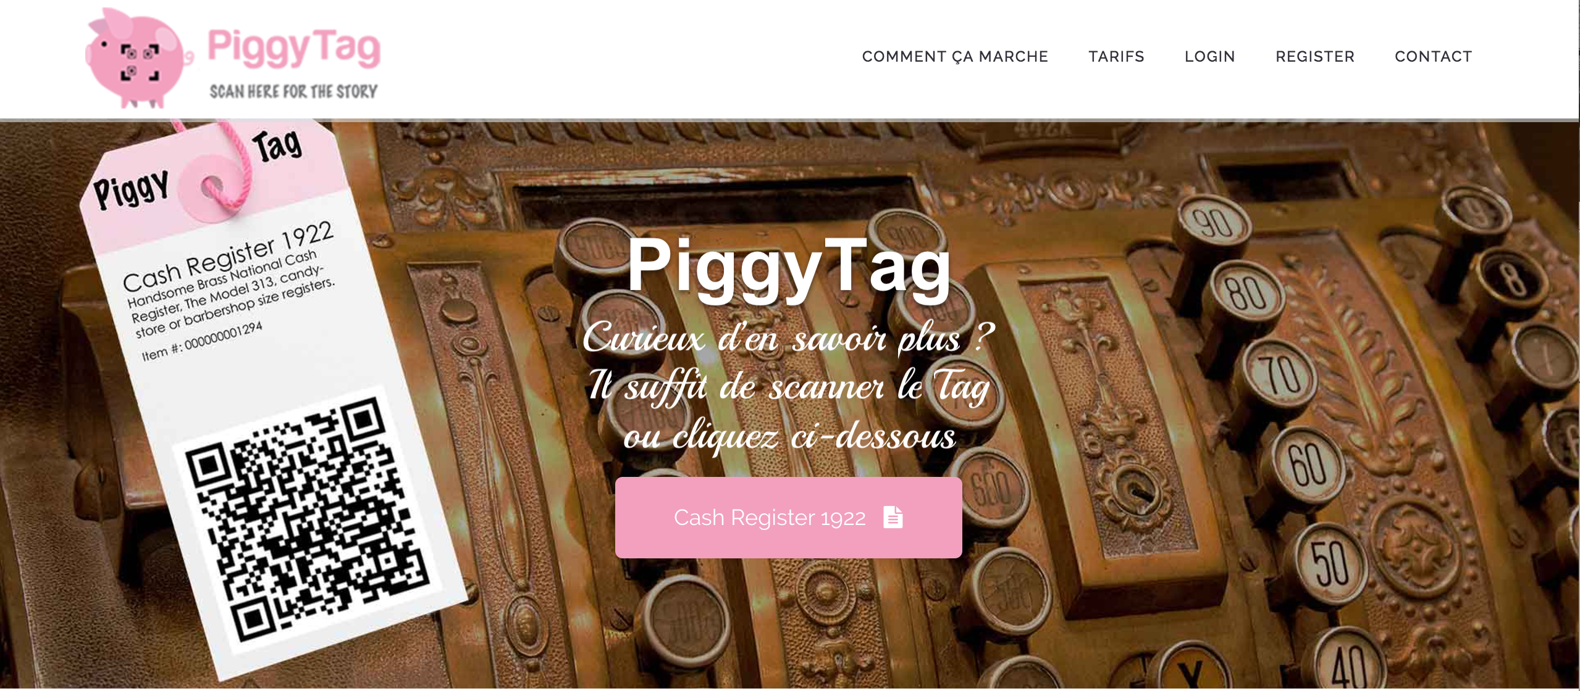Go to the Login page
Screen dimensions: 1580x691
point(1209,57)
